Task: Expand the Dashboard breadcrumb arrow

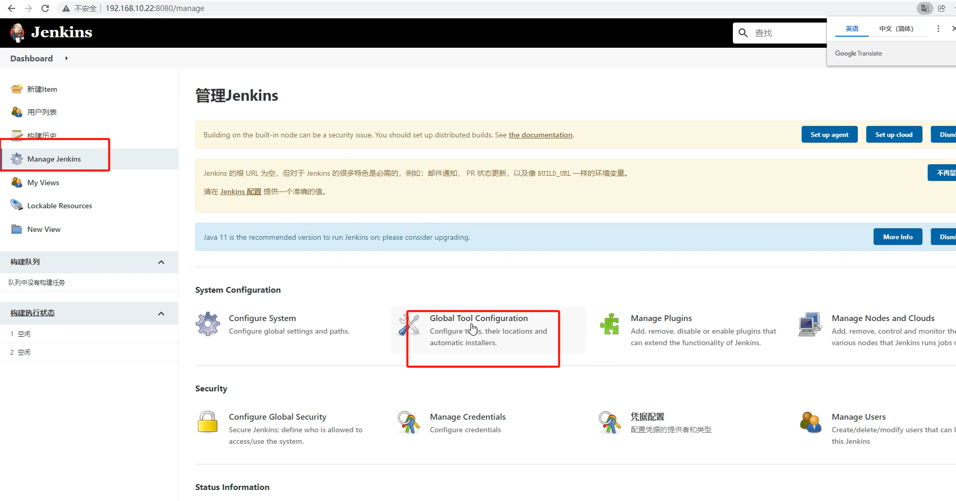Action: 67,58
